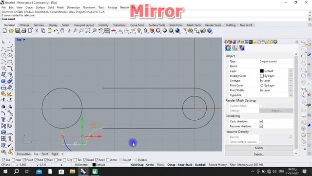Viewport: 312px width, 176px height.
Task: Select the Polyline tool in the left toolbar
Action: [x=3, y=49]
